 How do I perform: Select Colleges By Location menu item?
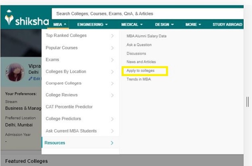(66, 71)
